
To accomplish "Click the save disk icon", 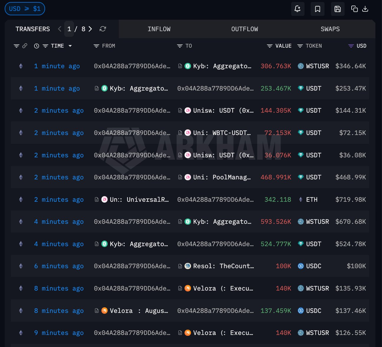I will 337,9.
